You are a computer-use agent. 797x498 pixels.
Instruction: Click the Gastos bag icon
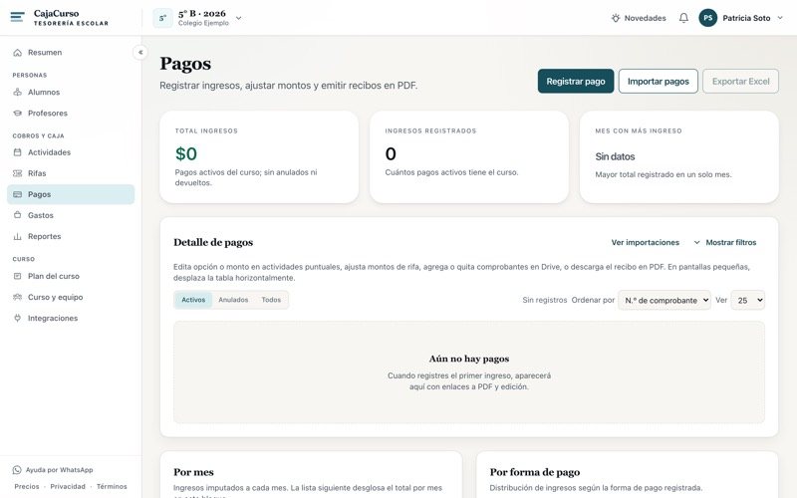[x=17, y=215]
